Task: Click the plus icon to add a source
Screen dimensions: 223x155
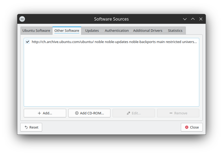Action: (x=39, y=113)
